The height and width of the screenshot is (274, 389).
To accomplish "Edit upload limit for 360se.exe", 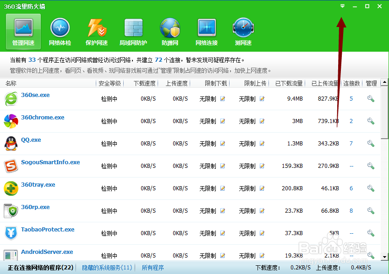I will coord(262,99).
